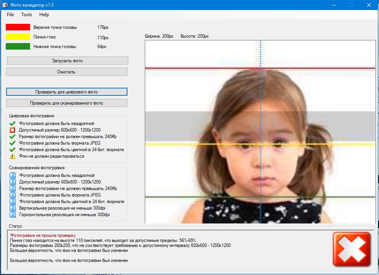Click the question icon beside vertical resolution 300dpi
The image size is (379, 275).
pyautogui.click(x=13, y=208)
